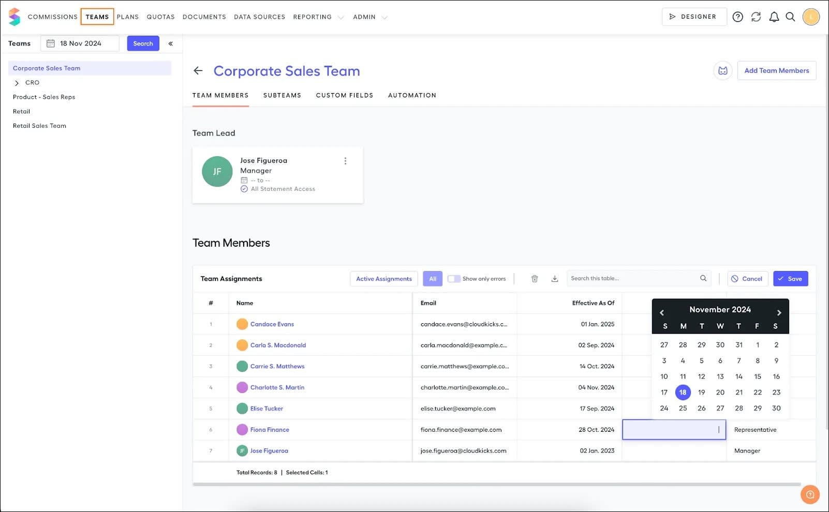Click the magnifier in the table search box
This screenshot has width=829, height=512.
(703, 278)
